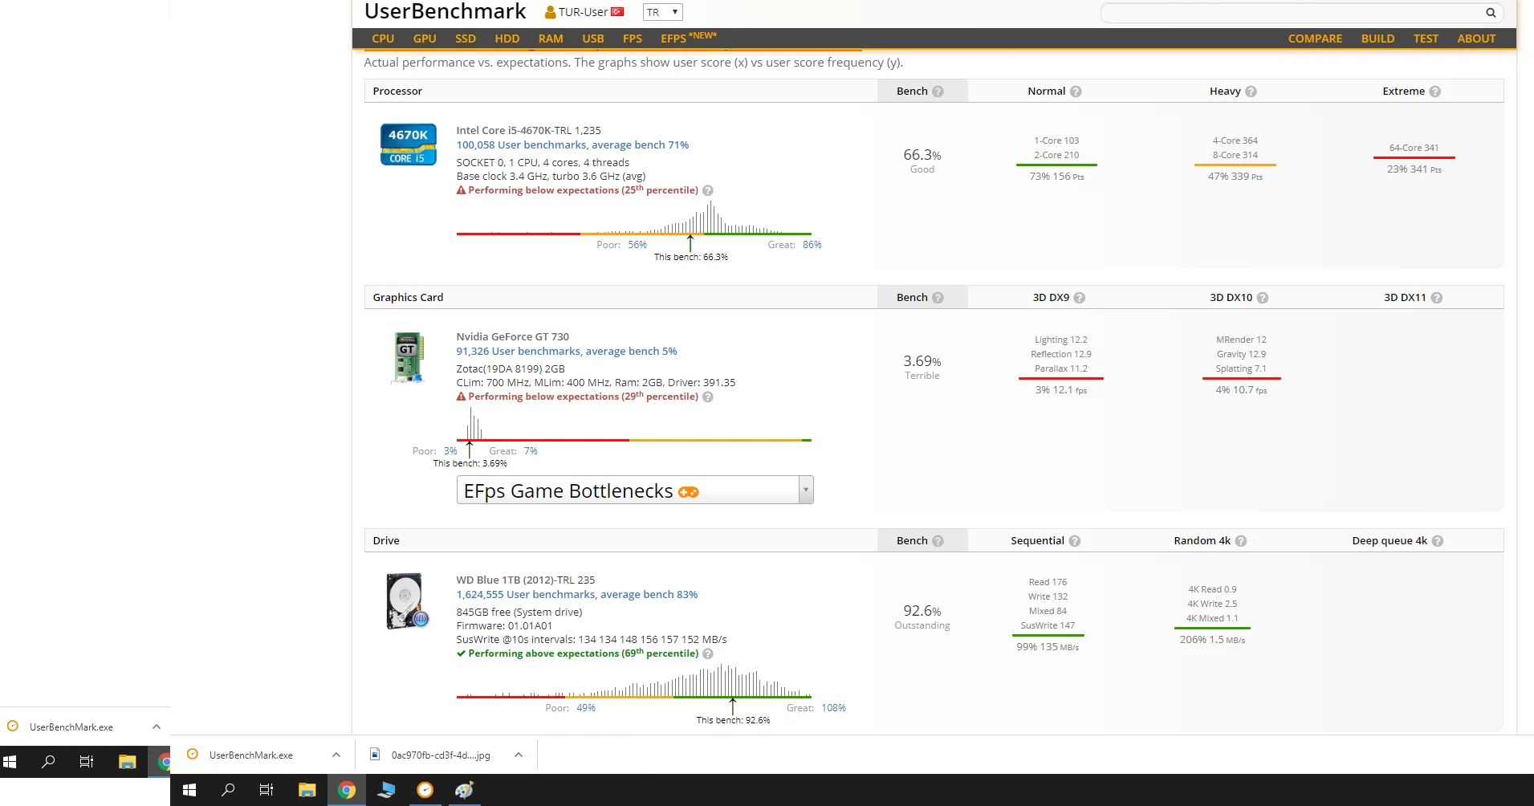1534x806 pixels.
Task: Click the orange user icon before TUR-User
Action: (x=551, y=13)
